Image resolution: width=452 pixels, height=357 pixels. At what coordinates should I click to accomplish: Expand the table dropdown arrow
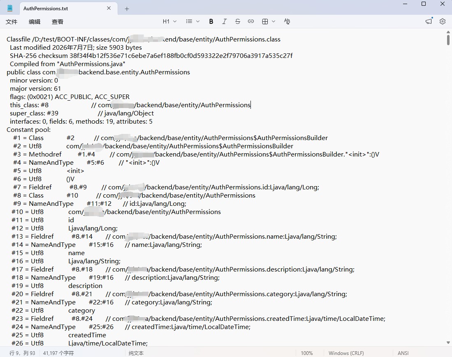click(x=274, y=21)
